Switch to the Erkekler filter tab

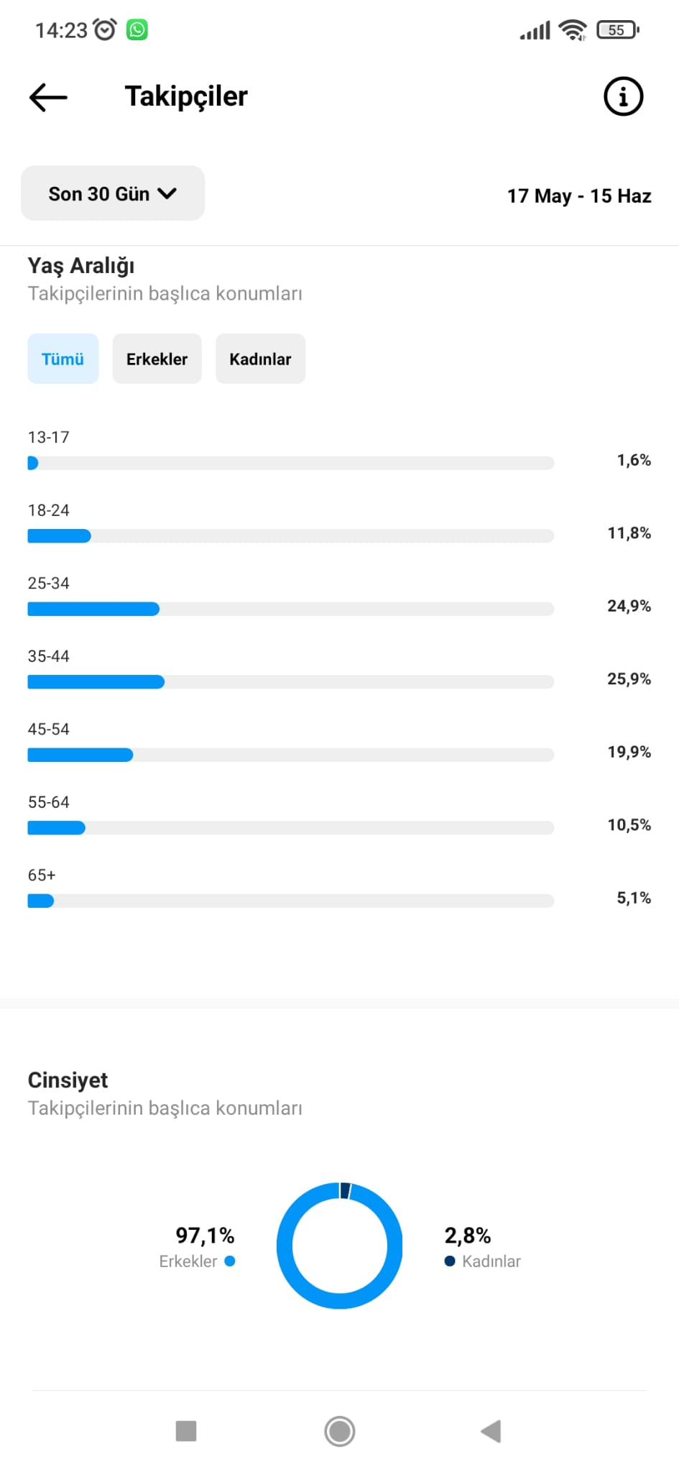point(157,359)
